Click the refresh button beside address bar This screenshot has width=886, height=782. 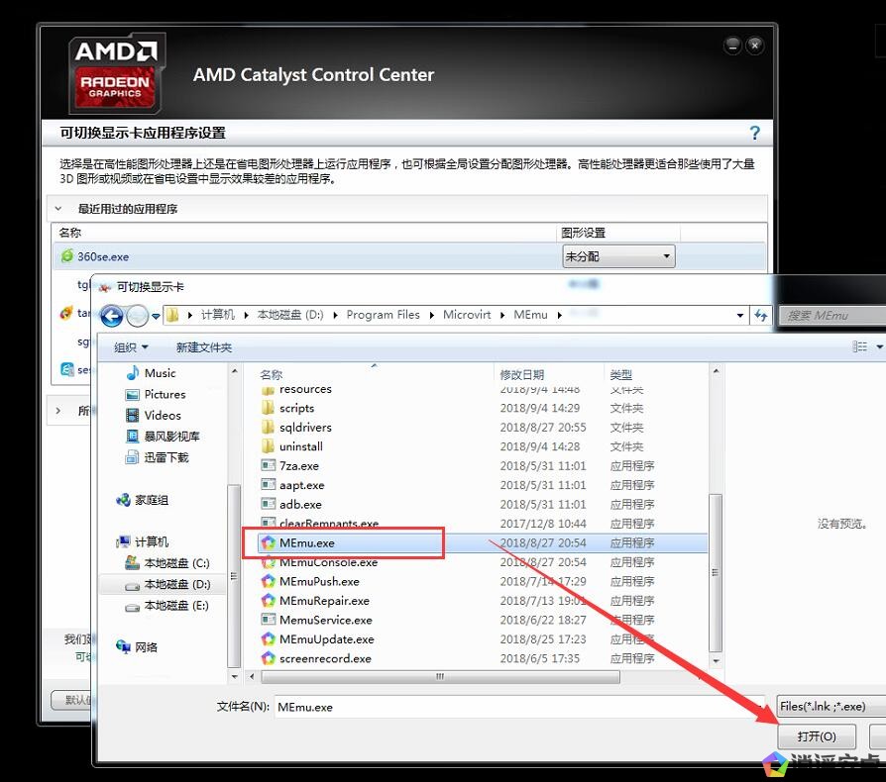pyautogui.click(x=761, y=315)
